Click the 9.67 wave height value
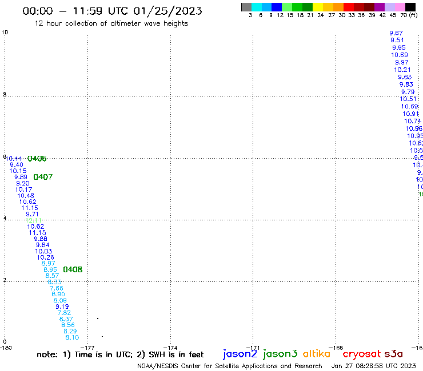 [396, 33]
